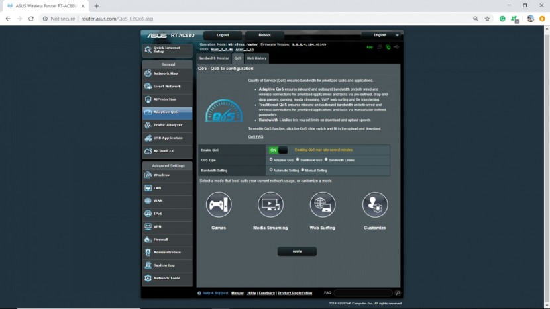Select Traditional QoS radio button
The width and height of the screenshot is (550, 309).
pyautogui.click(x=298, y=159)
